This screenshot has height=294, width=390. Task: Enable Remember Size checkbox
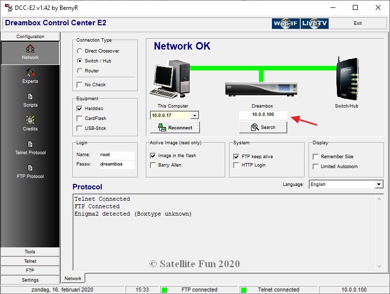(x=316, y=157)
